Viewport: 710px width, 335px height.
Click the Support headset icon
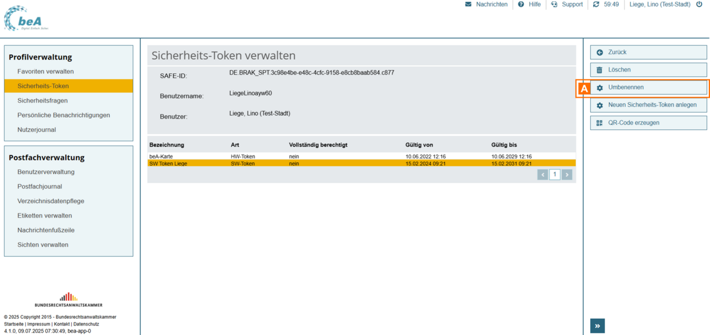[x=554, y=4]
